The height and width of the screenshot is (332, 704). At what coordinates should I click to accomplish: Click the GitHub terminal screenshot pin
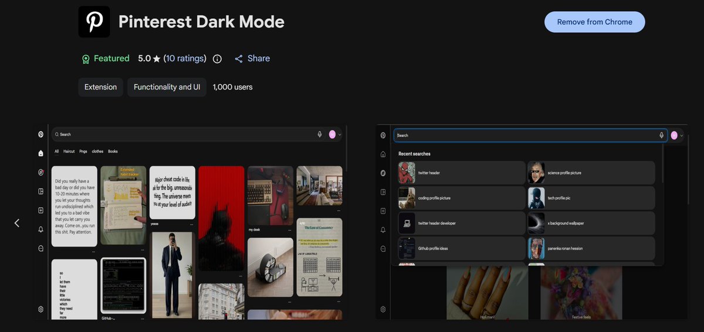(x=123, y=285)
